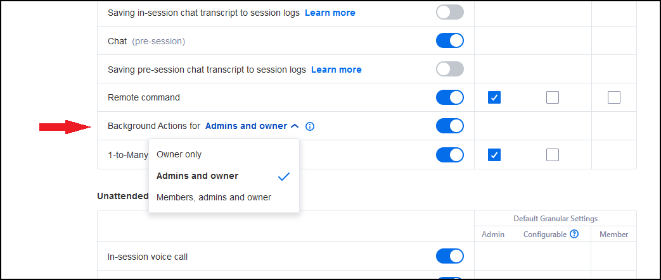
Task: Enable saving in-session chat transcript toggle
Action: click(x=450, y=12)
